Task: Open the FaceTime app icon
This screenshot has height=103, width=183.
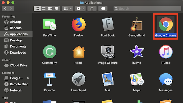Action: click(x=49, y=24)
